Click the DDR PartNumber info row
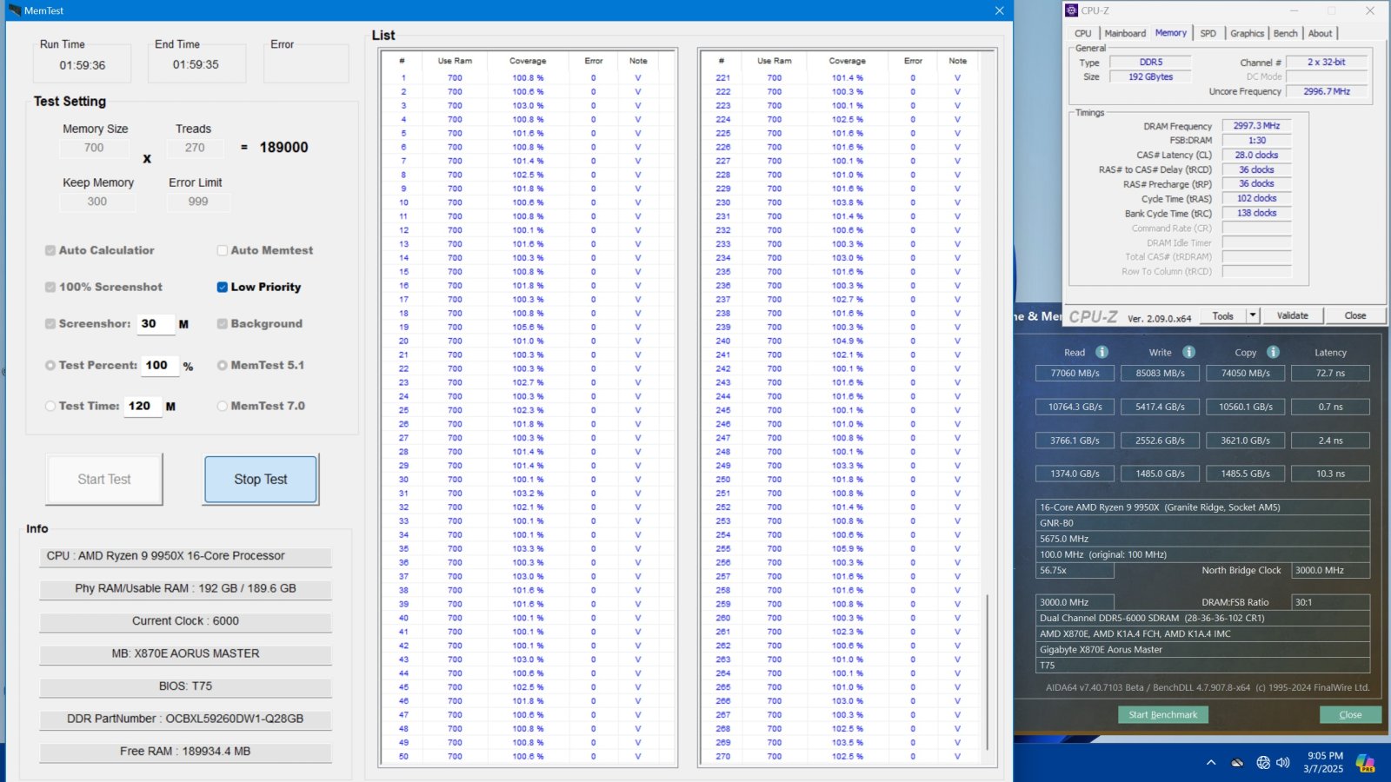Image resolution: width=1391 pixels, height=782 pixels. point(185,719)
